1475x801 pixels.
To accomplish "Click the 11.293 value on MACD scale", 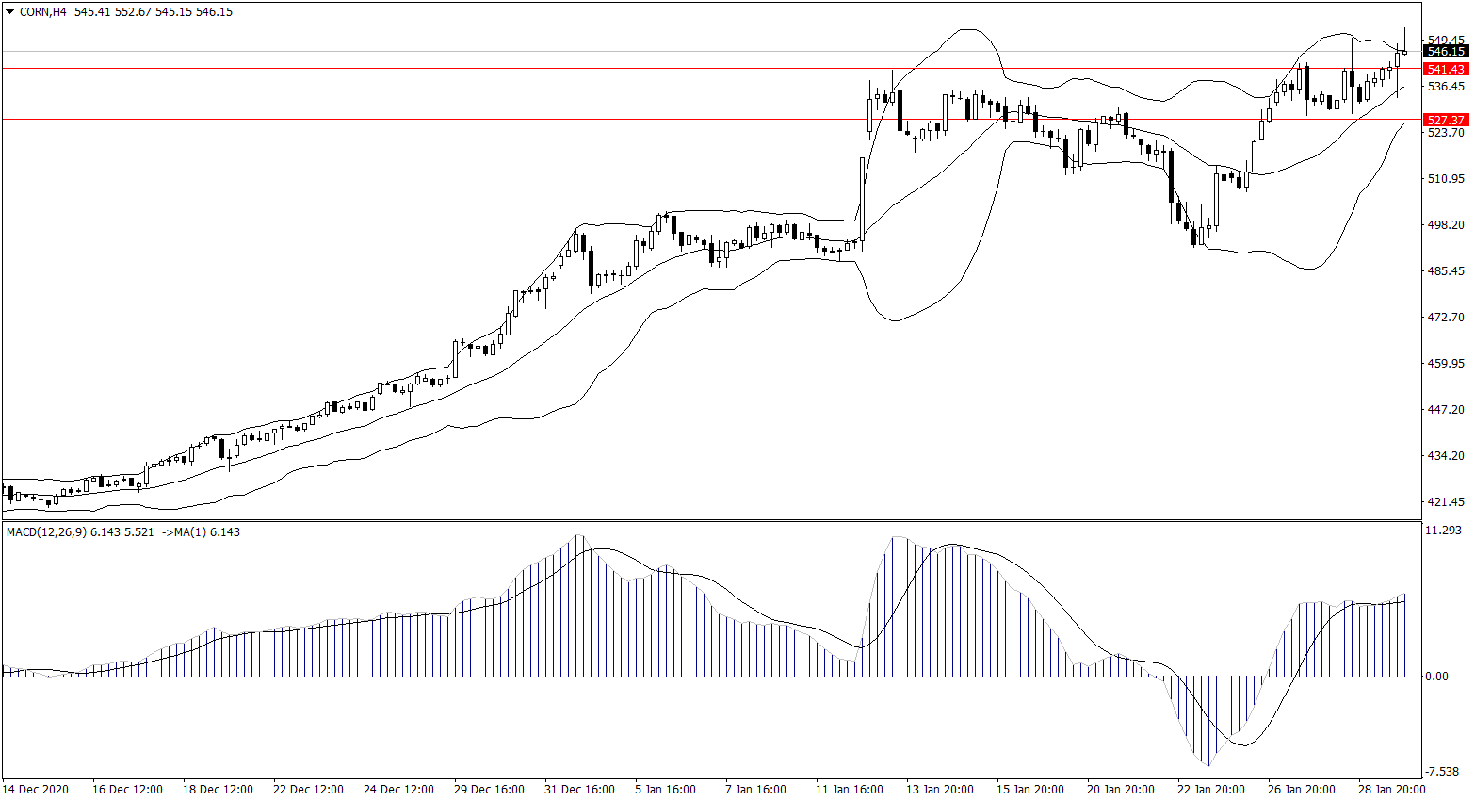I will coord(1443,531).
